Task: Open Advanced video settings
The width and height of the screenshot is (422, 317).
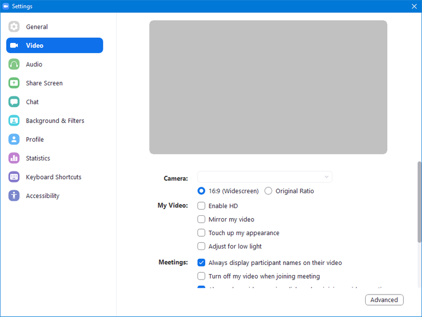Action: point(384,300)
